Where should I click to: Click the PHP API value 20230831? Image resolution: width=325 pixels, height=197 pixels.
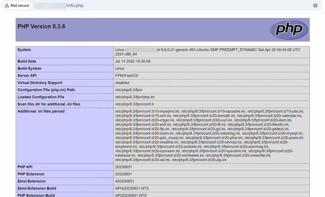tap(123, 167)
